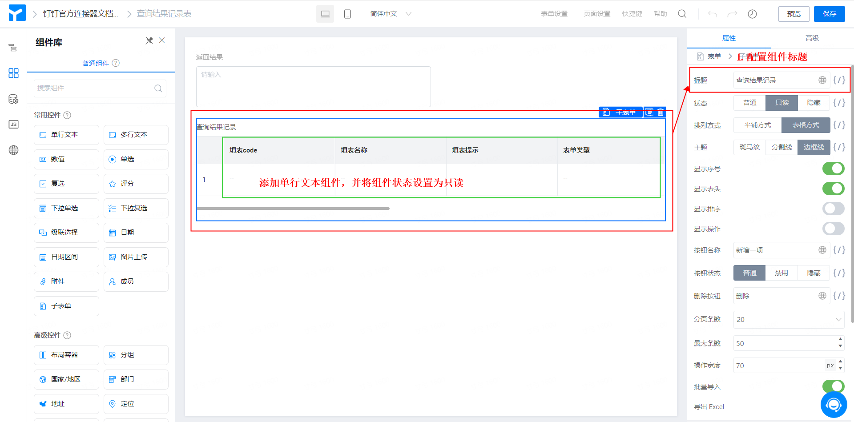Unpin the component library panel
The image size is (854, 422).
pyautogui.click(x=149, y=40)
